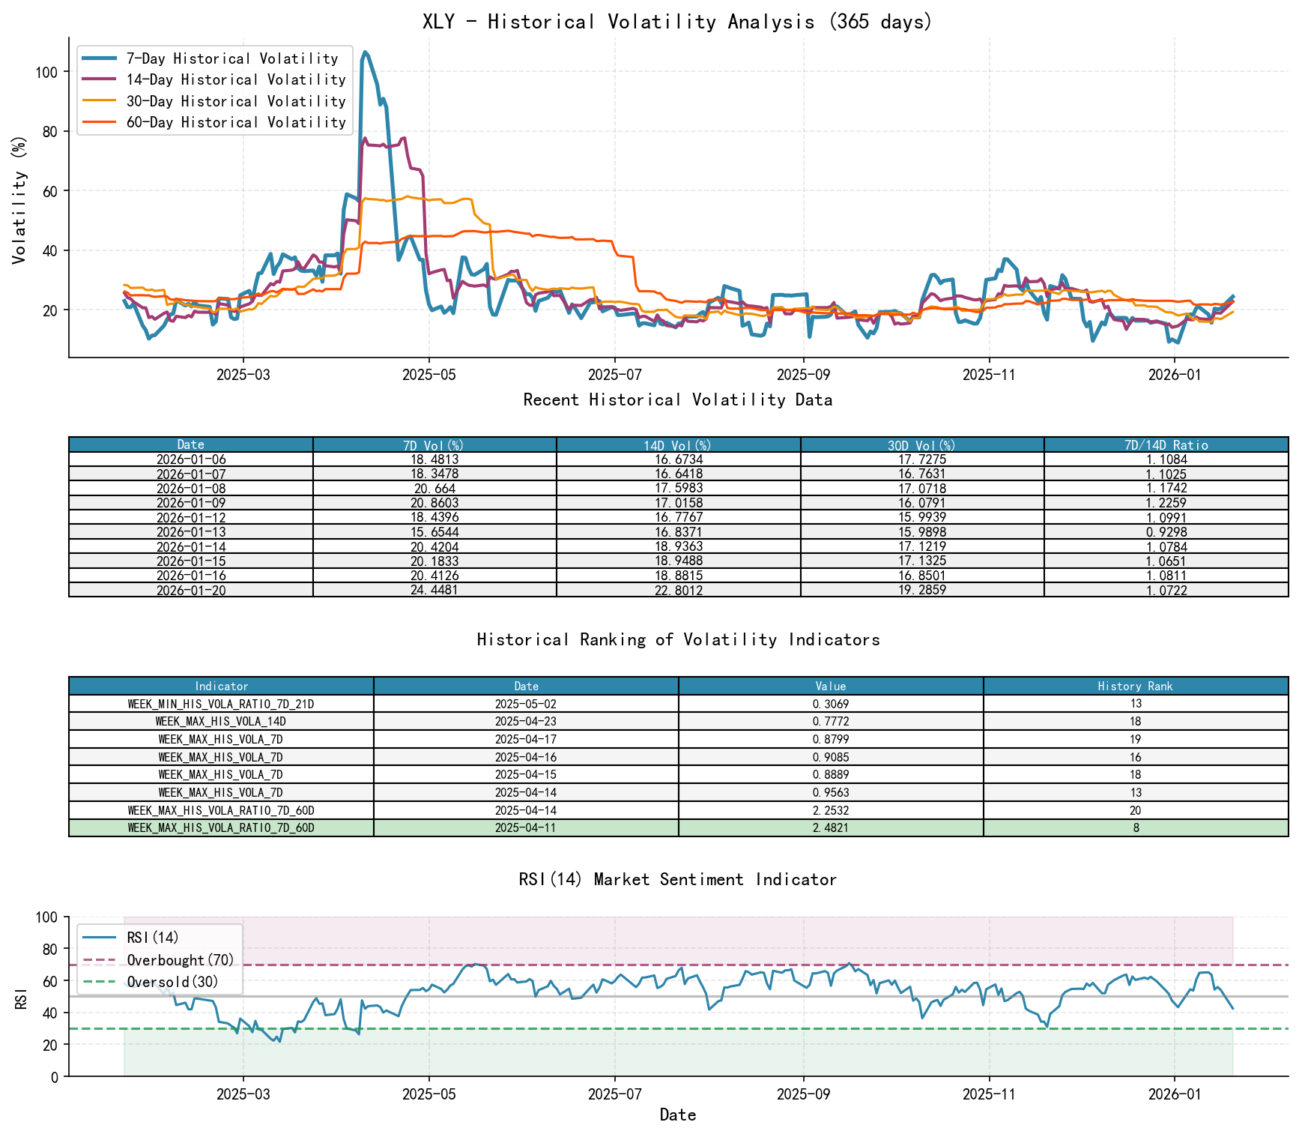The height and width of the screenshot is (1134, 1299).
Task: Click the Oversold(30) dashed legend marker
Action: [x=105, y=981]
